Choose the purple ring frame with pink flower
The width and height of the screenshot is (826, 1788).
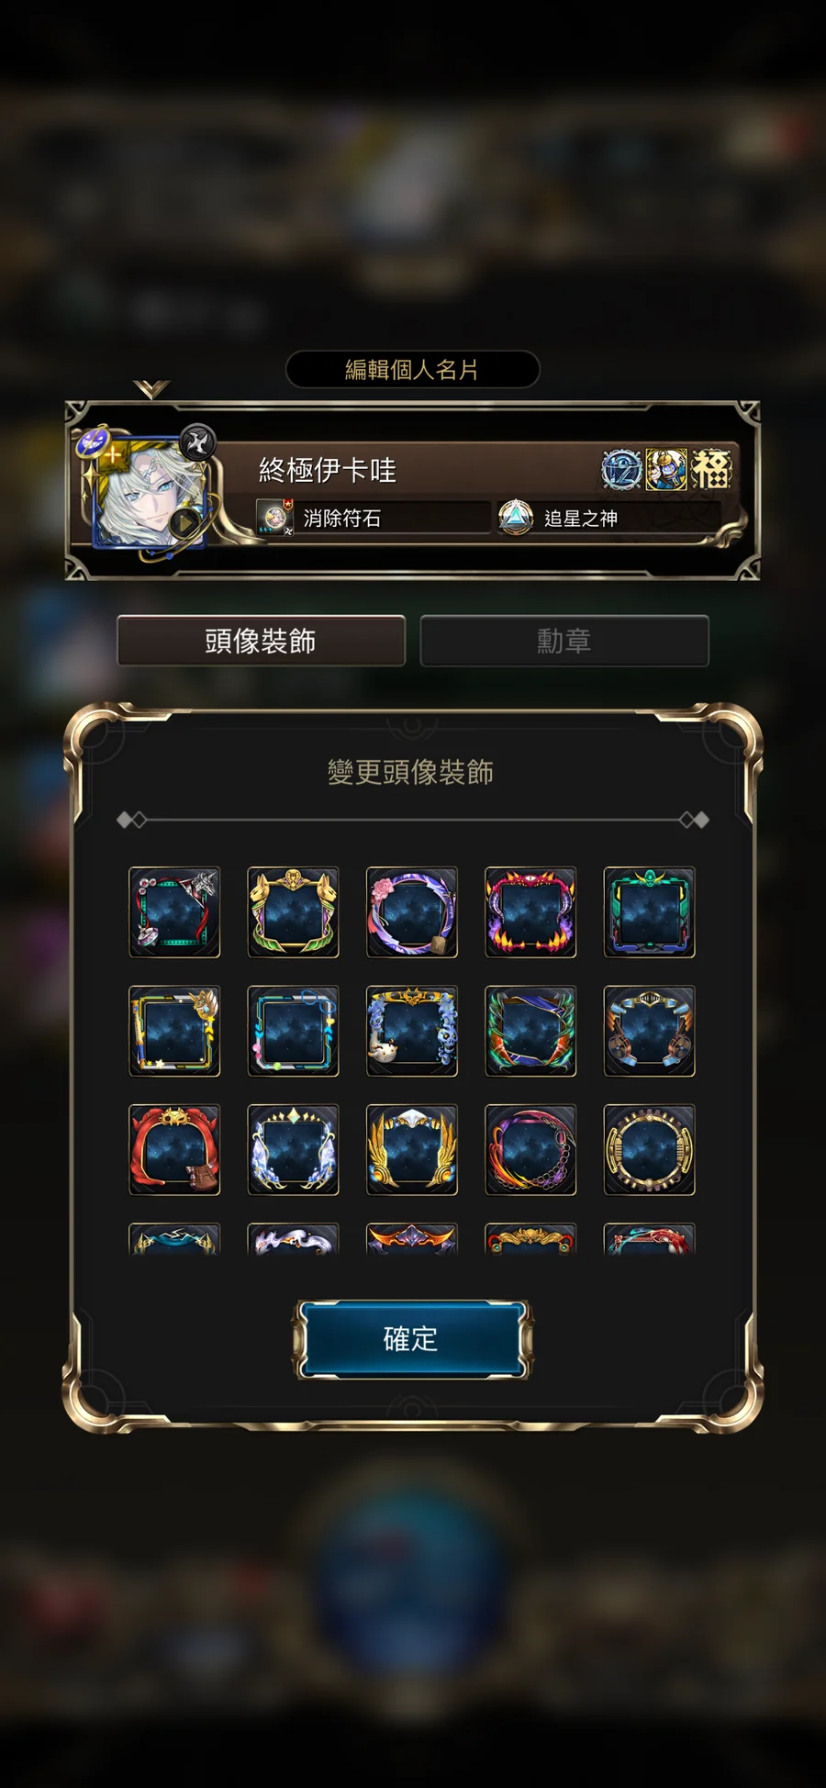412,912
